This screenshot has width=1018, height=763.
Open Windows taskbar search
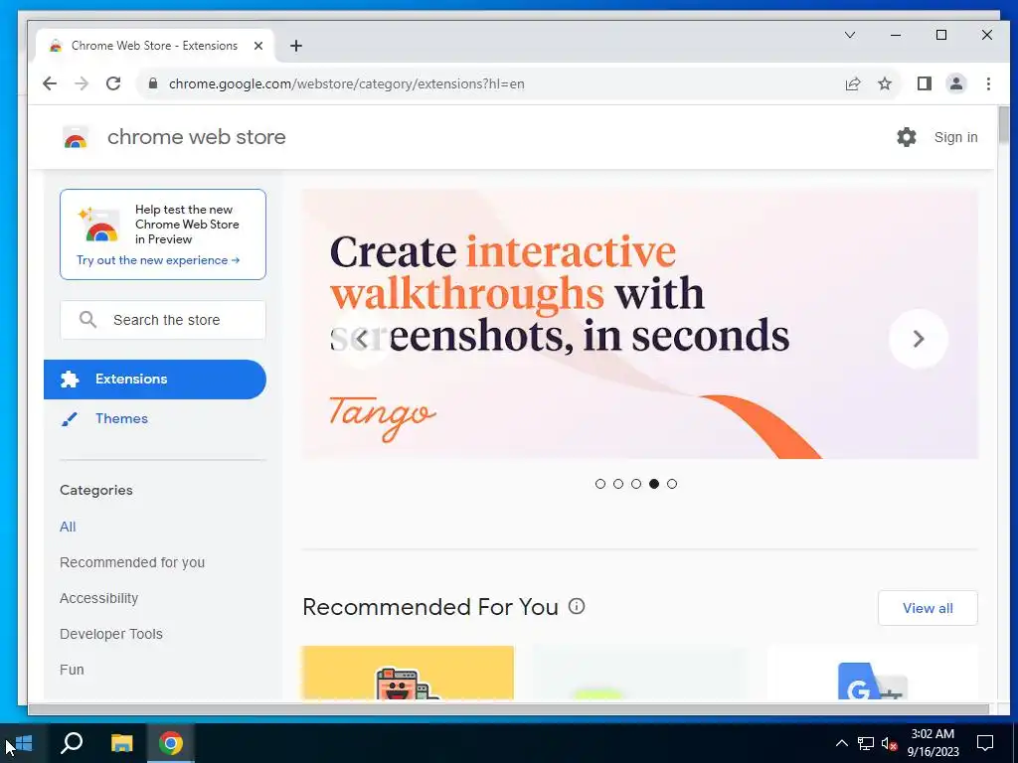click(x=72, y=743)
